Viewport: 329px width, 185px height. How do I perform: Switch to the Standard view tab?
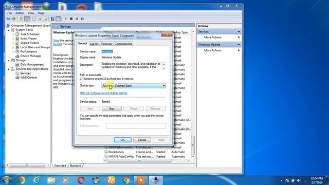pyautogui.click(x=76, y=165)
